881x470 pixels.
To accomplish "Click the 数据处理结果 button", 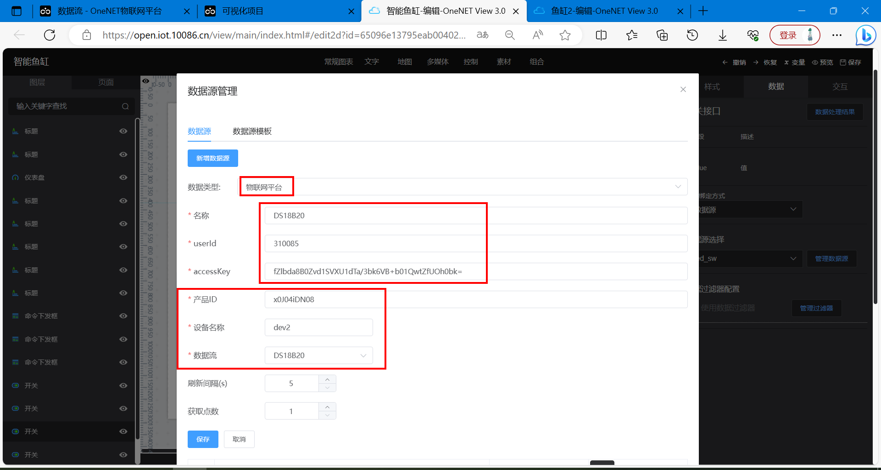I will pyautogui.click(x=835, y=112).
